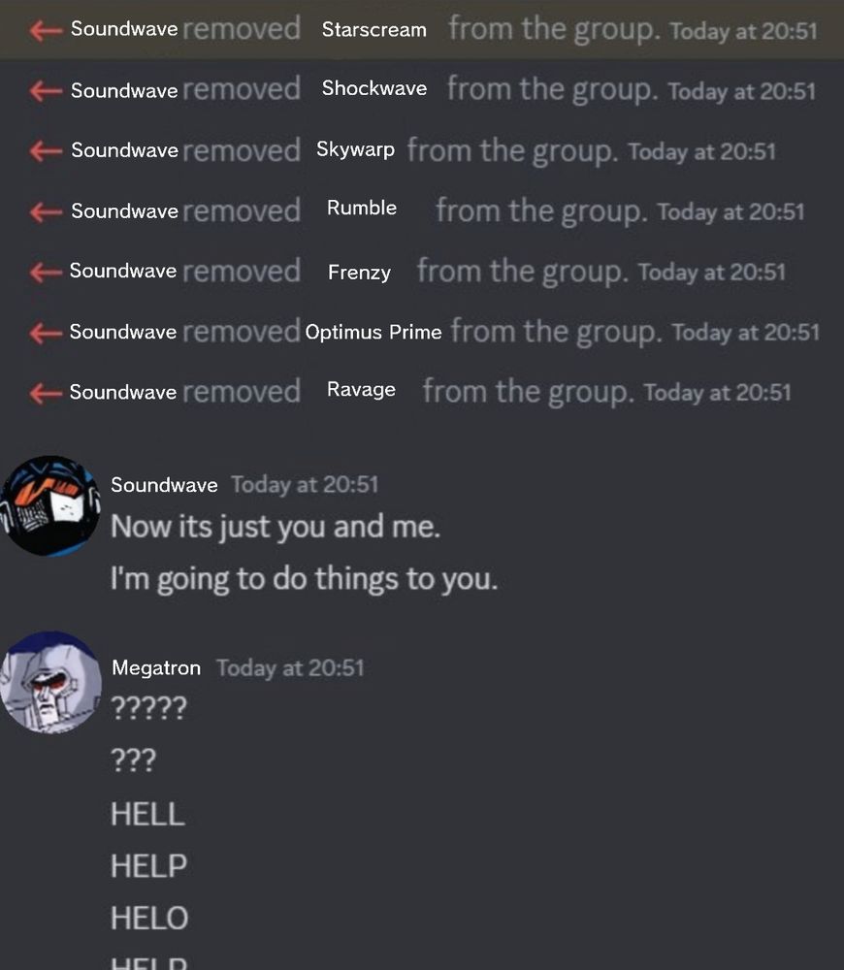Click the red arrow beside Ravage removal
The height and width of the screenshot is (970, 844).
pyautogui.click(x=46, y=393)
